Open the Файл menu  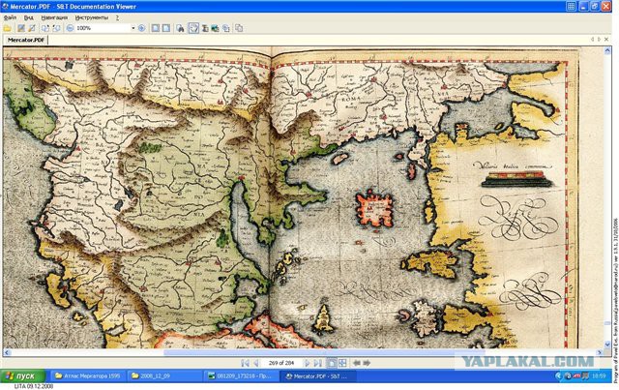coord(11,17)
